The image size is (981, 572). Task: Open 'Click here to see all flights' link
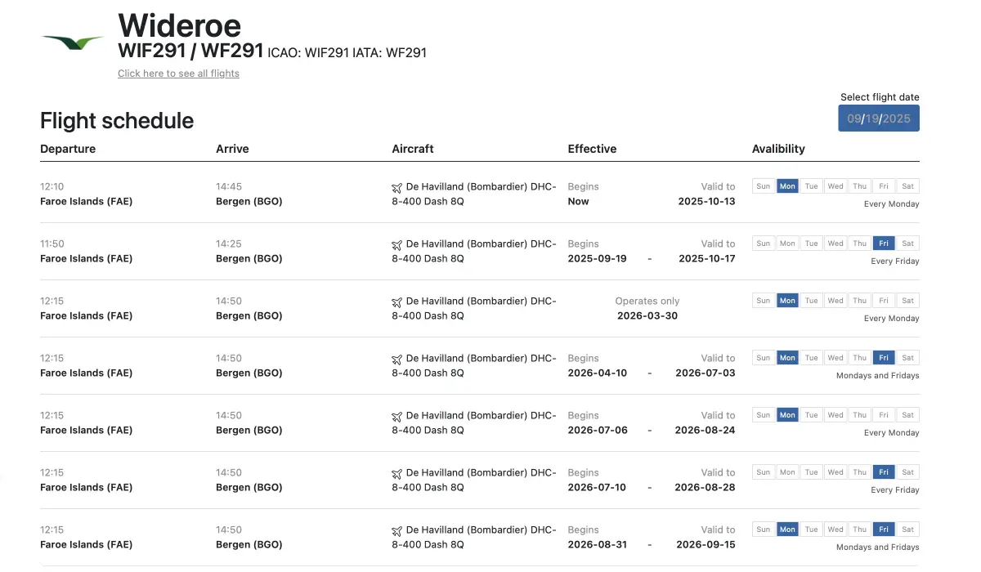178,74
